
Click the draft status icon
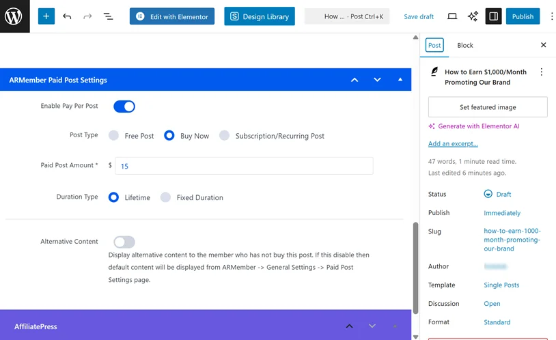click(x=488, y=194)
